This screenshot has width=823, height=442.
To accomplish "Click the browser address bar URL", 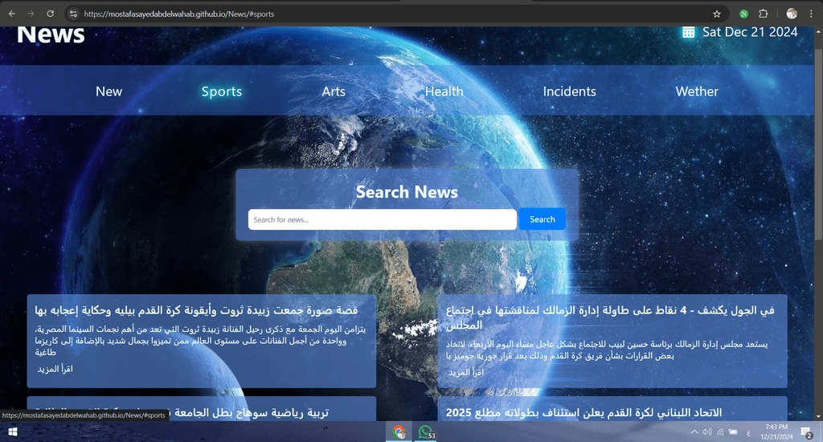I will pos(179,14).
